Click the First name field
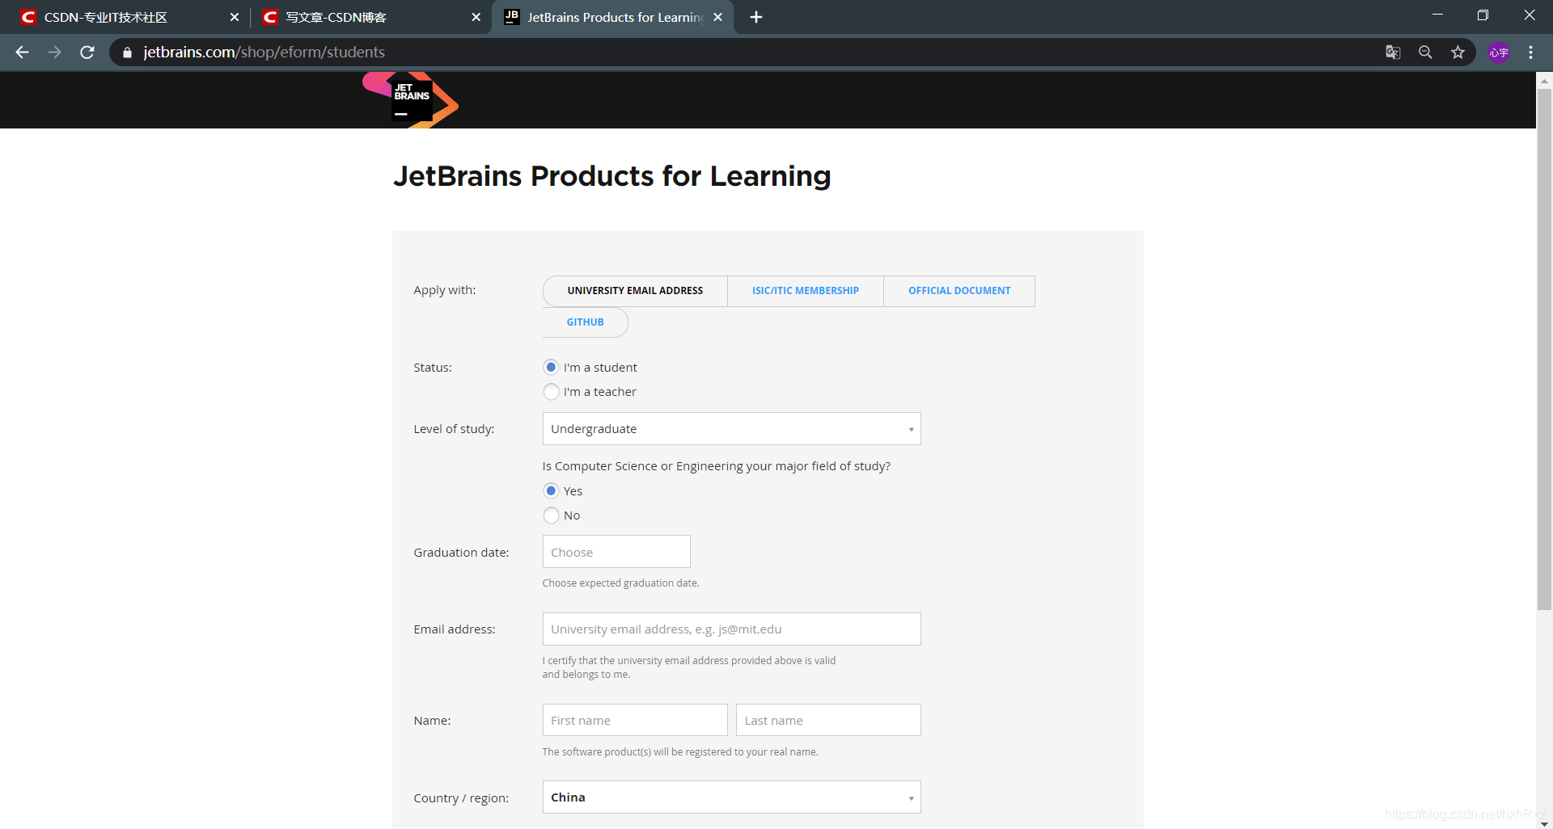Viewport: 1553px width, 829px height. click(x=635, y=720)
